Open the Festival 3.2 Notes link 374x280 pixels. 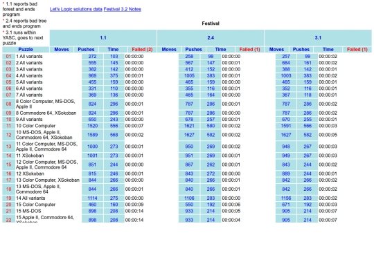point(123,9)
